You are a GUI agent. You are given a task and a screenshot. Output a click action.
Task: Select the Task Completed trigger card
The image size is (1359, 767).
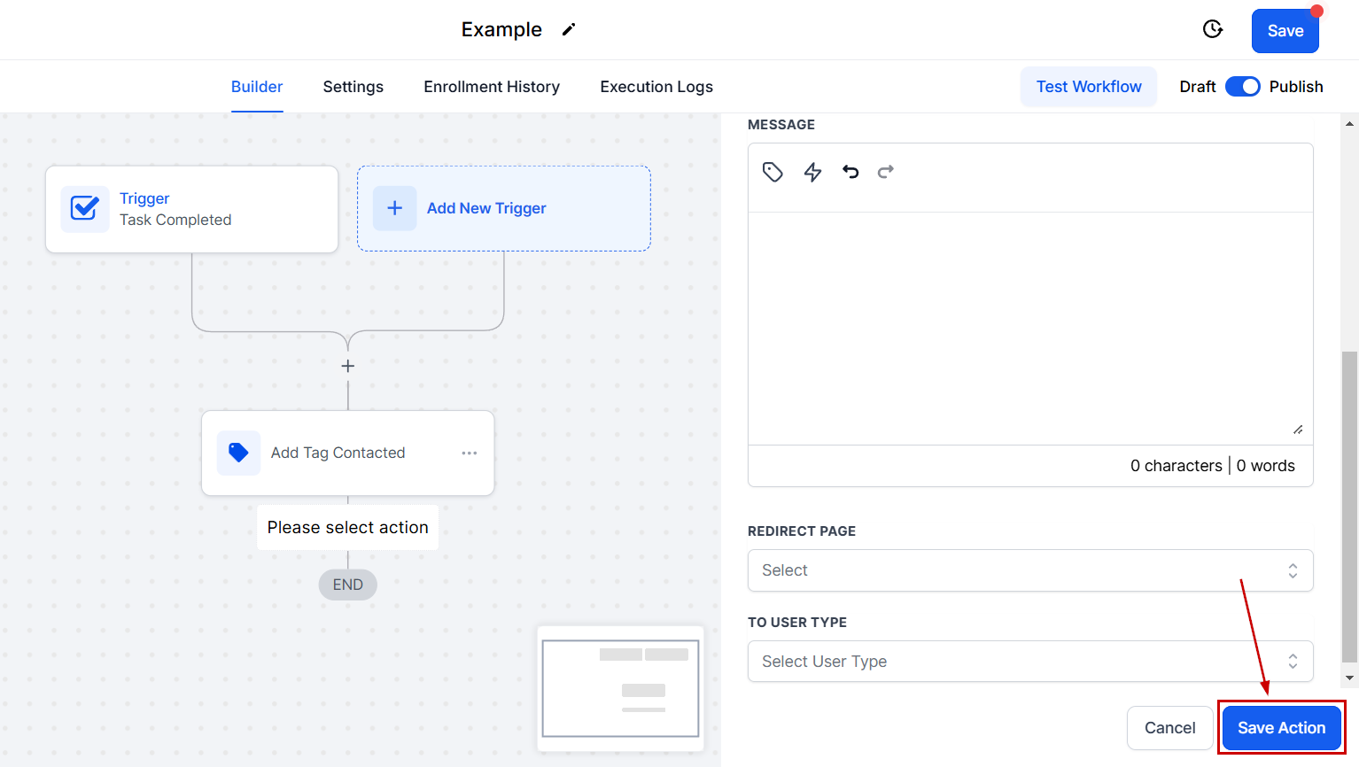pos(191,209)
